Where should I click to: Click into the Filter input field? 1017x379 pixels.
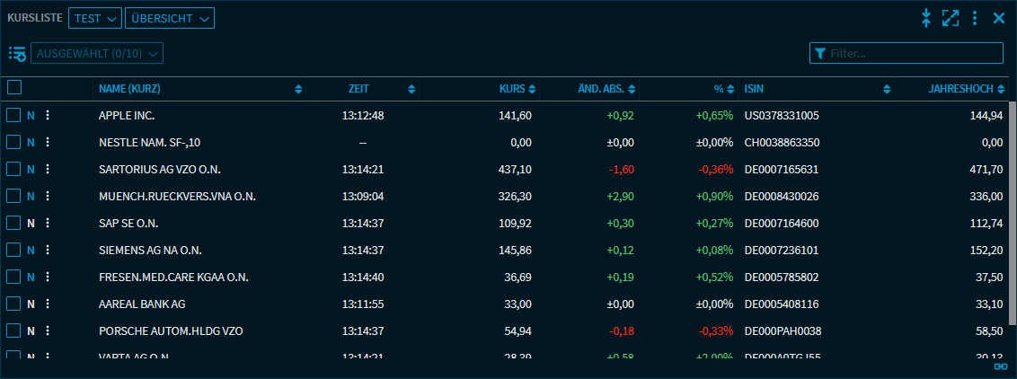click(x=912, y=54)
